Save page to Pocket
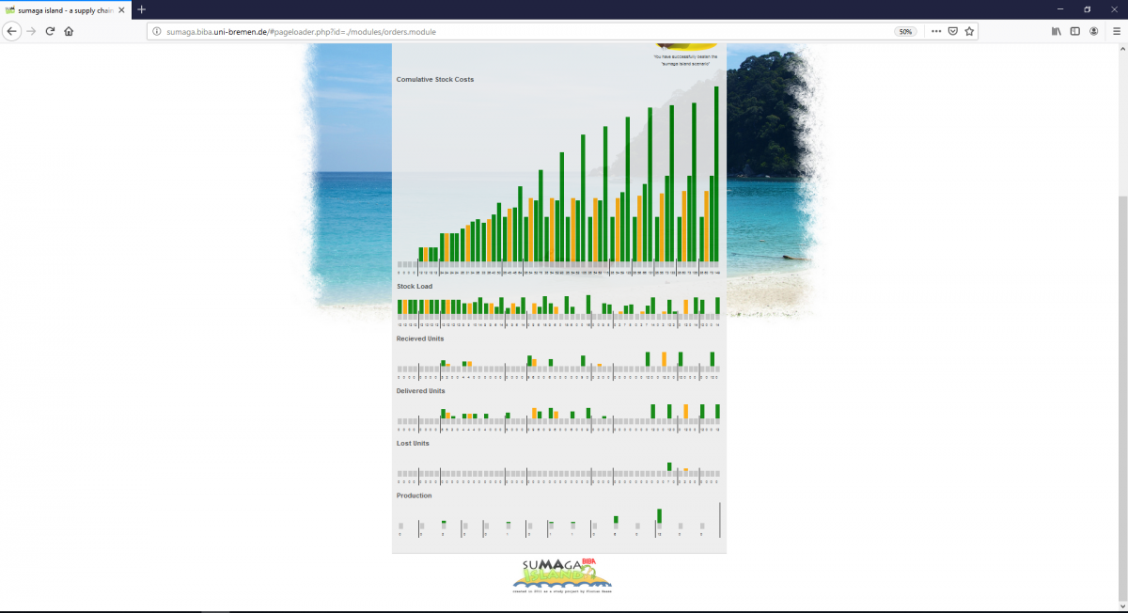The height and width of the screenshot is (613, 1128). click(952, 31)
